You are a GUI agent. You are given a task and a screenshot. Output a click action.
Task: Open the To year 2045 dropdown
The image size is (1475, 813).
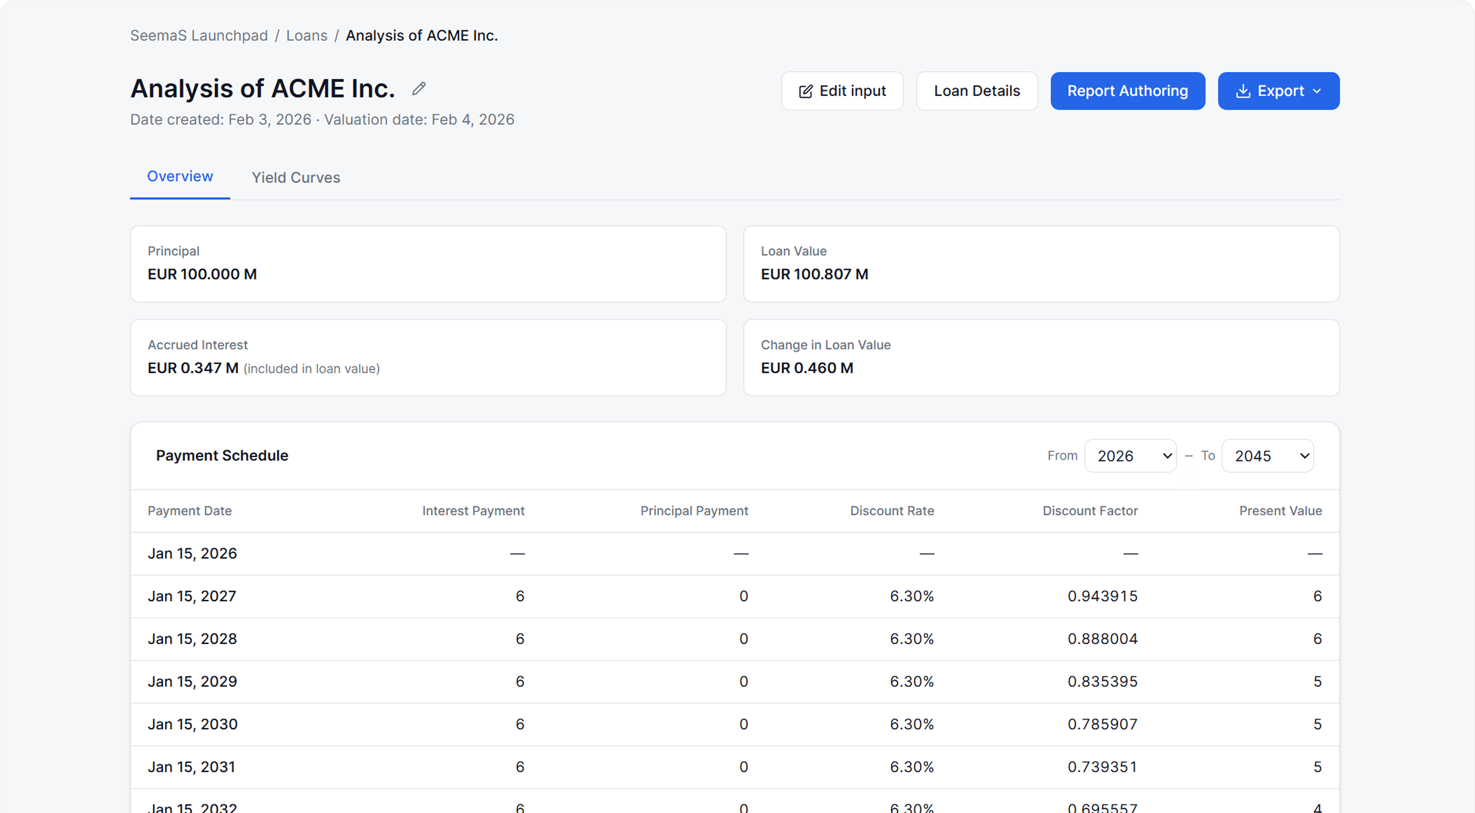[x=1267, y=456]
